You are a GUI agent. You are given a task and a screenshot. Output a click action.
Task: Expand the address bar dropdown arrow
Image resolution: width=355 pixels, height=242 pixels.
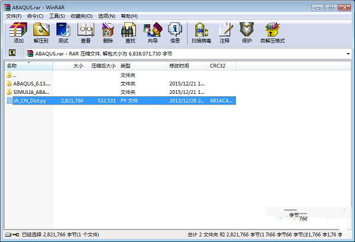348,54
